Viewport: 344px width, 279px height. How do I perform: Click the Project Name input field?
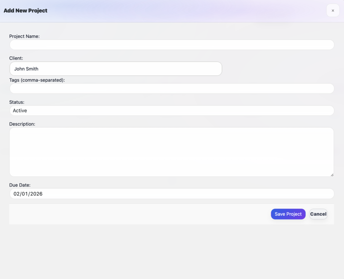[x=171, y=44]
